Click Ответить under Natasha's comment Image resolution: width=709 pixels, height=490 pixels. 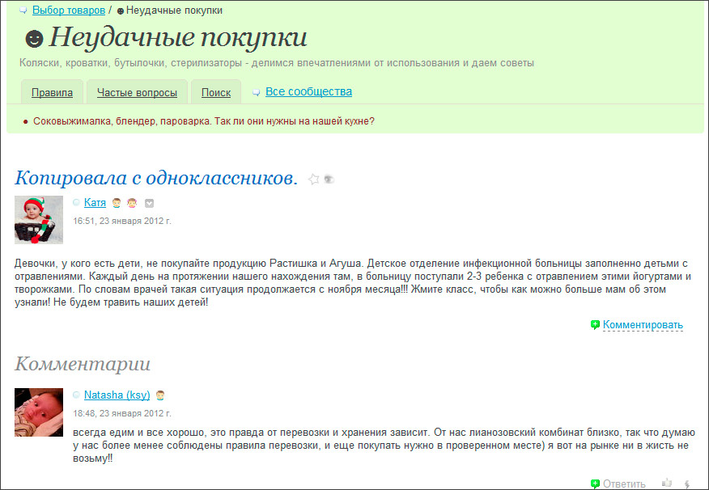pyautogui.click(x=624, y=484)
